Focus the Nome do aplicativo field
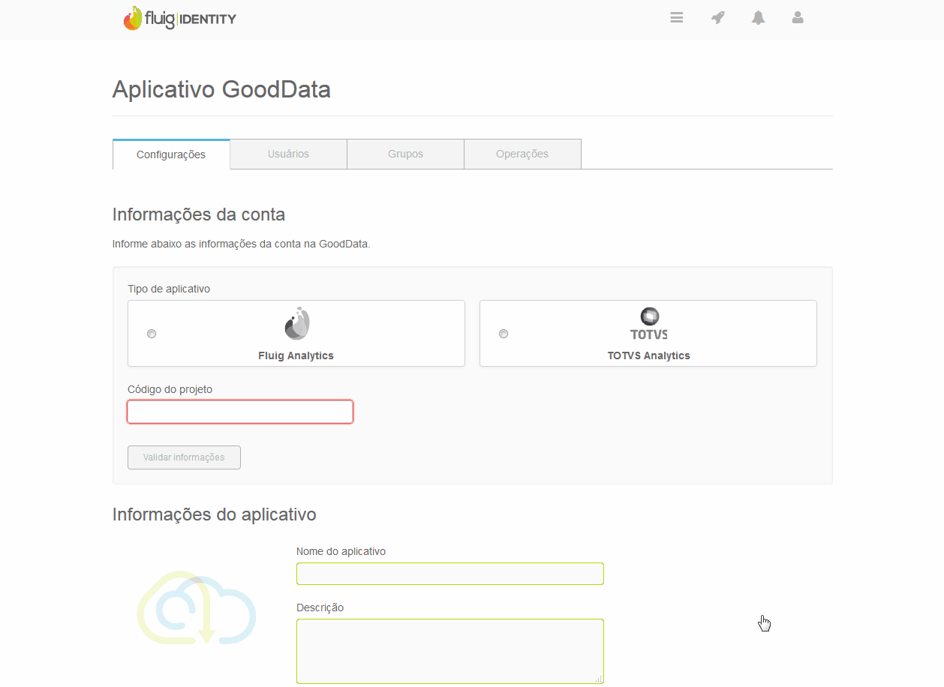944x687 pixels. pyautogui.click(x=450, y=574)
